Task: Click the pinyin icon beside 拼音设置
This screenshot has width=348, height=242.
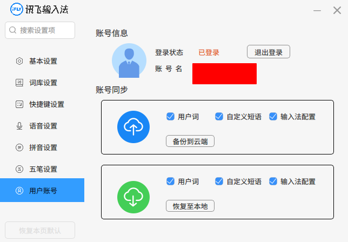Action: point(19,147)
